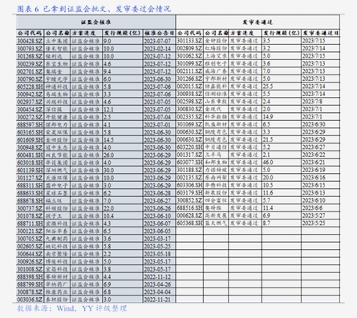
Task: Click issue size value 30.0
Action: [x=109, y=171]
